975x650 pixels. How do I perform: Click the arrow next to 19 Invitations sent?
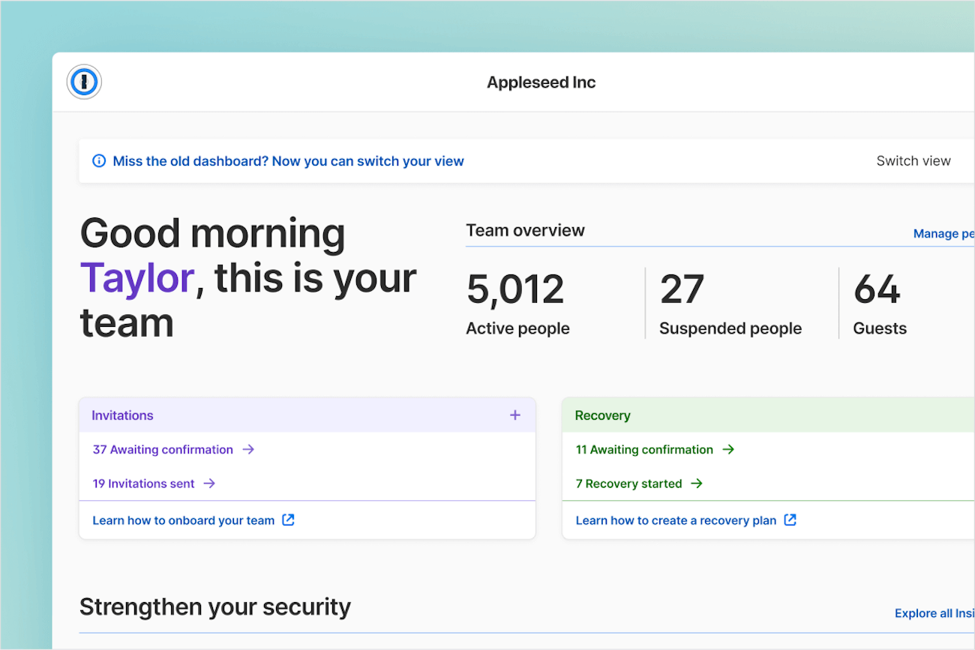tap(209, 484)
